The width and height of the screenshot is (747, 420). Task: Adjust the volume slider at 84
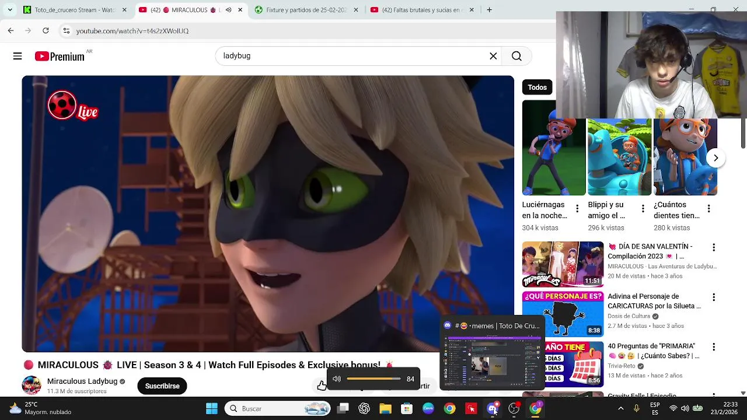373,379
